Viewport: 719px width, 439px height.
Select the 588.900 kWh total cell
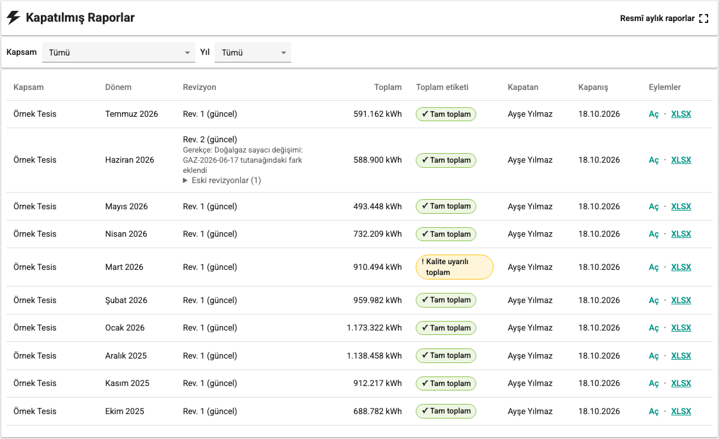(x=377, y=160)
